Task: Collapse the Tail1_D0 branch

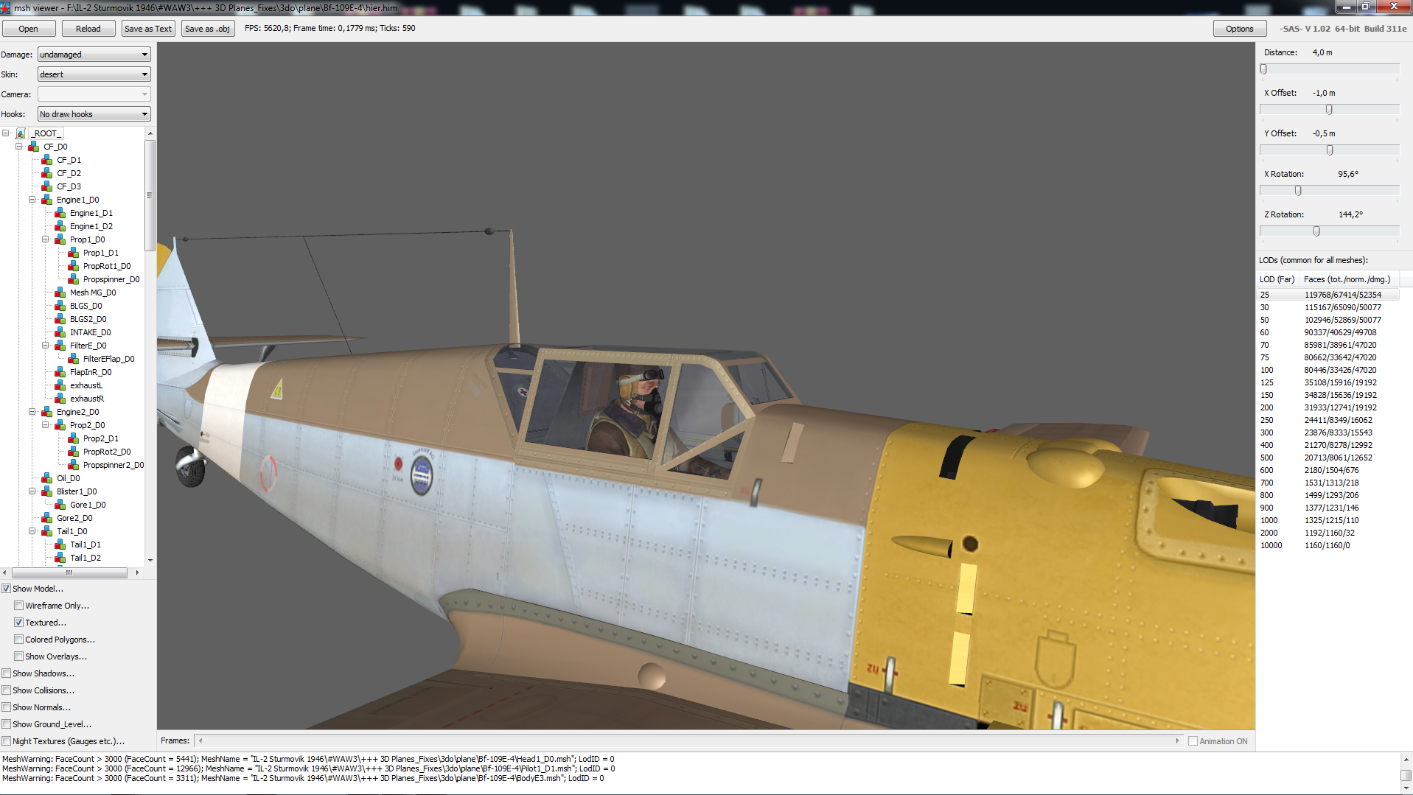Action: [32, 531]
